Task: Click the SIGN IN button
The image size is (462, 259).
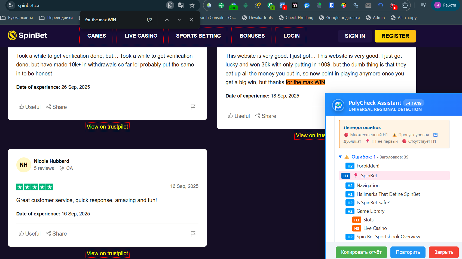Action: coord(355,36)
